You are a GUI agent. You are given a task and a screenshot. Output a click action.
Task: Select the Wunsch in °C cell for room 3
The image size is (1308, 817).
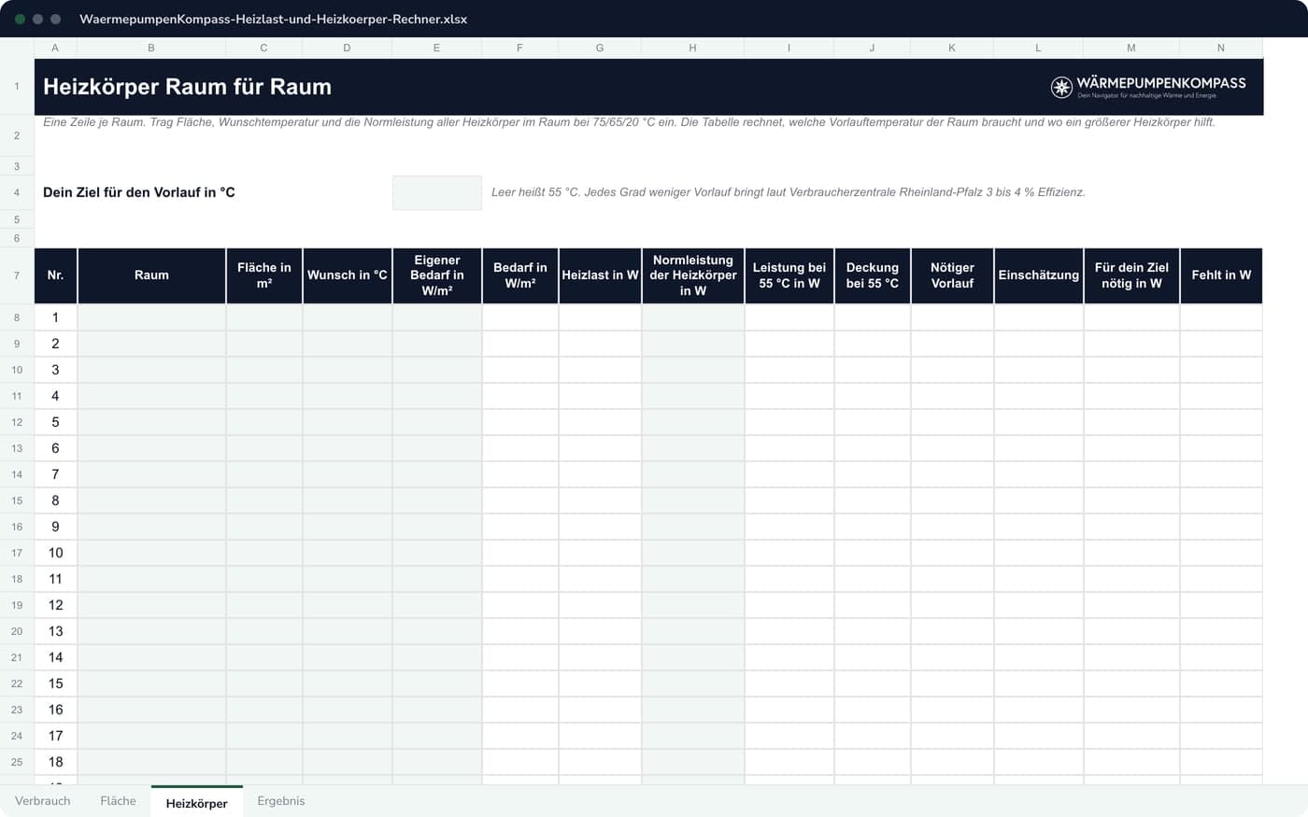(x=347, y=370)
